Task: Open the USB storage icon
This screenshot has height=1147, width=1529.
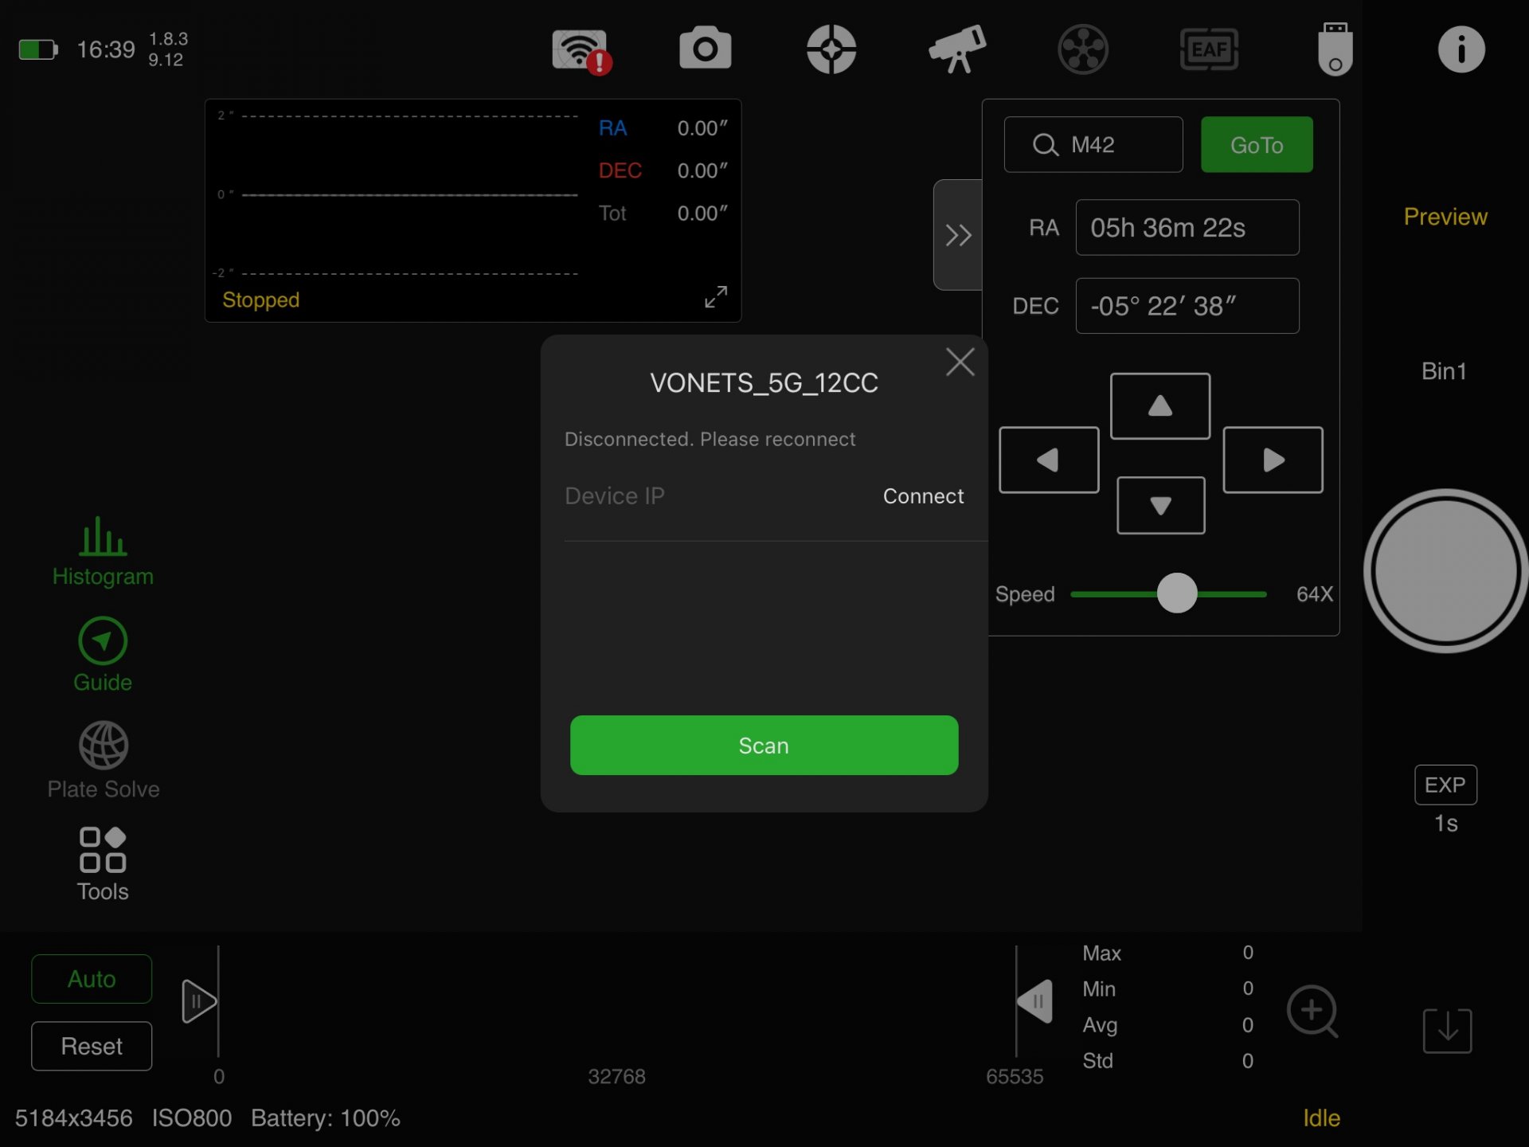Action: click(1335, 49)
